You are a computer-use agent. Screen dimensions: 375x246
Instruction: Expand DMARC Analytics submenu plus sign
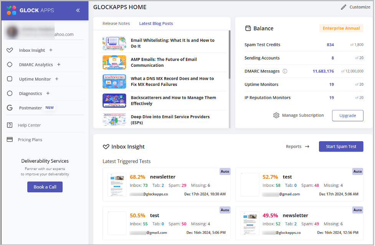tap(59, 64)
